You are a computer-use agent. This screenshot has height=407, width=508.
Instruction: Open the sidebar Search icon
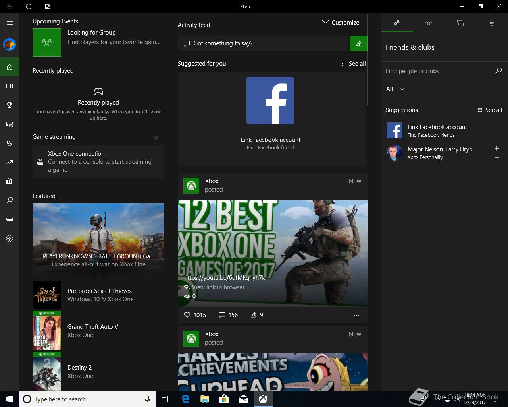[10, 200]
